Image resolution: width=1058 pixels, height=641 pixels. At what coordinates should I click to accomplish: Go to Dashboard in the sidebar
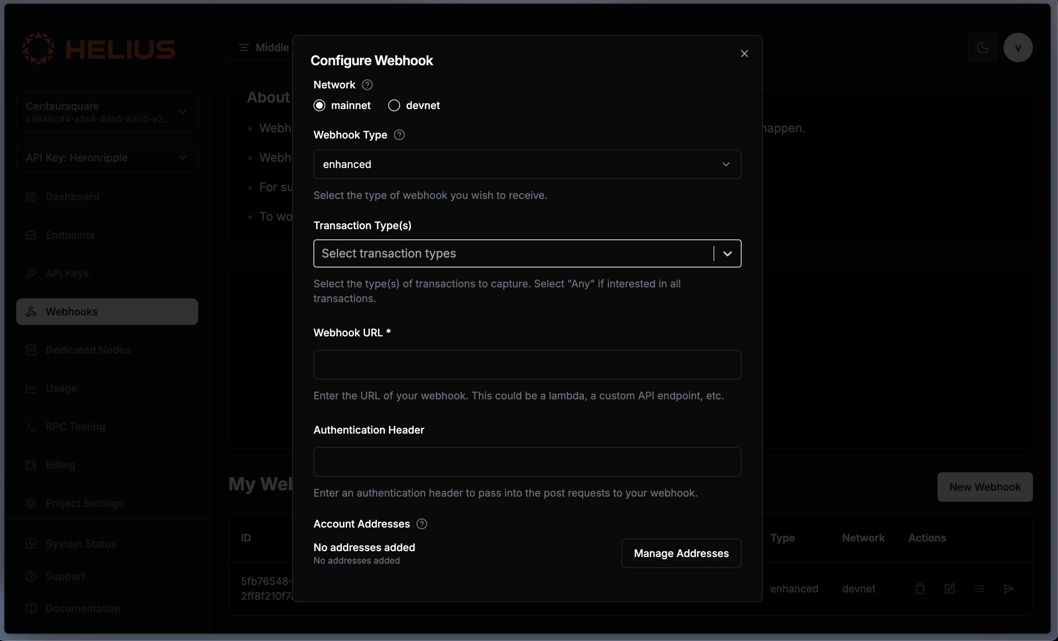107,197
